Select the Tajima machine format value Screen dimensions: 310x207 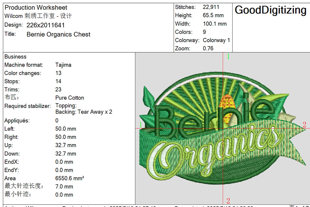click(x=63, y=65)
